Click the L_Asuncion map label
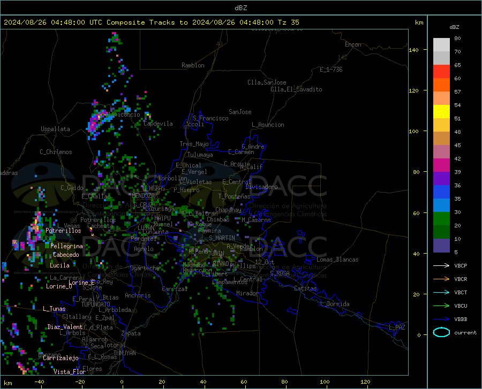This screenshot has width=482, height=389. pos(268,125)
